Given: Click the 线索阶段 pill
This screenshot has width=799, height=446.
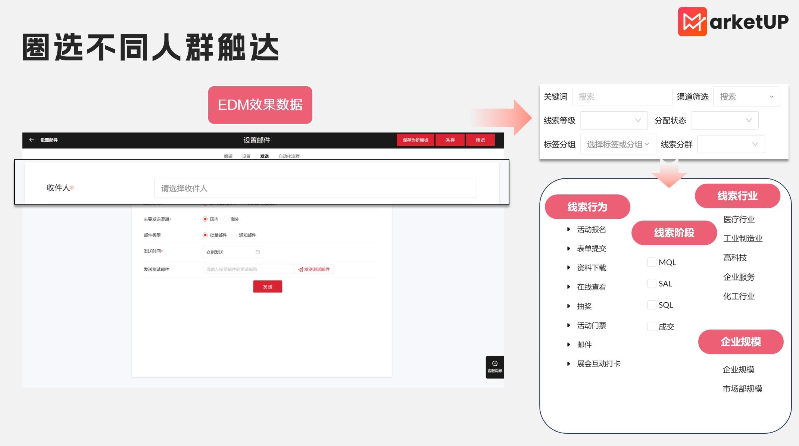Looking at the screenshot, I should (x=674, y=233).
